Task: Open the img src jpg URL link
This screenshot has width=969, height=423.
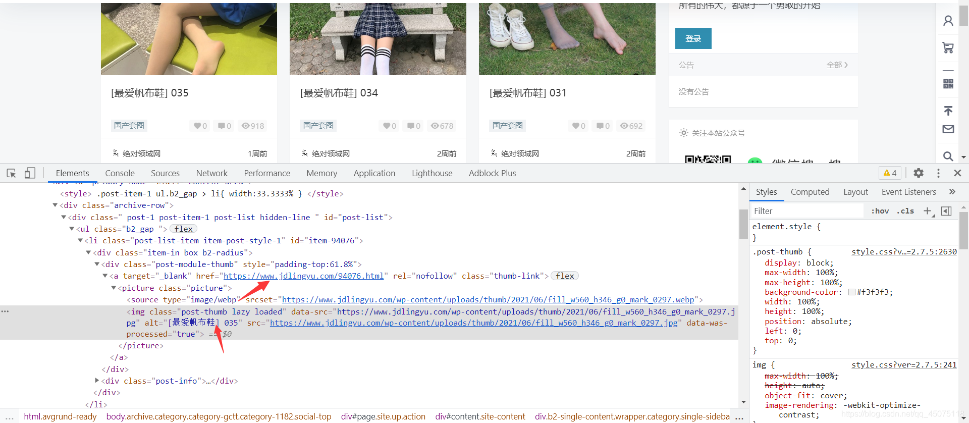Action: [x=473, y=323]
